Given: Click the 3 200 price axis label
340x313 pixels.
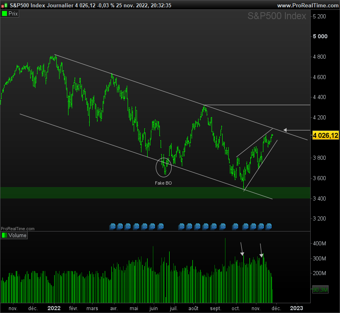Looking at the screenshot, I should click(x=319, y=219).
